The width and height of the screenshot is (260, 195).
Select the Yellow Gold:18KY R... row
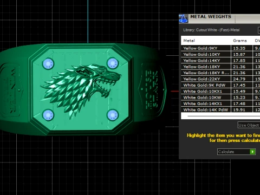click(x=220, y=73)
